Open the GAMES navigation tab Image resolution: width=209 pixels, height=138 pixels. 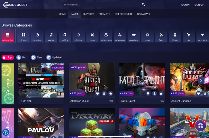tap(74, 14)
